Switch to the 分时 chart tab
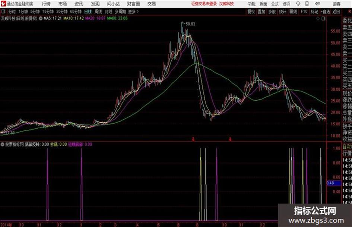Viewport: 352px width, 227px height. [x=12, y=12]
